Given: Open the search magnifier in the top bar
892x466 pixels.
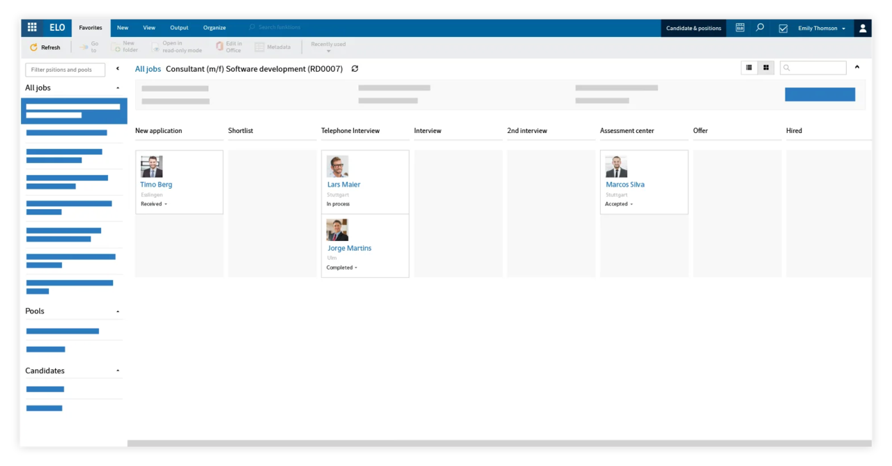Looking at the screenshot, I should click(x=760, y=27).
